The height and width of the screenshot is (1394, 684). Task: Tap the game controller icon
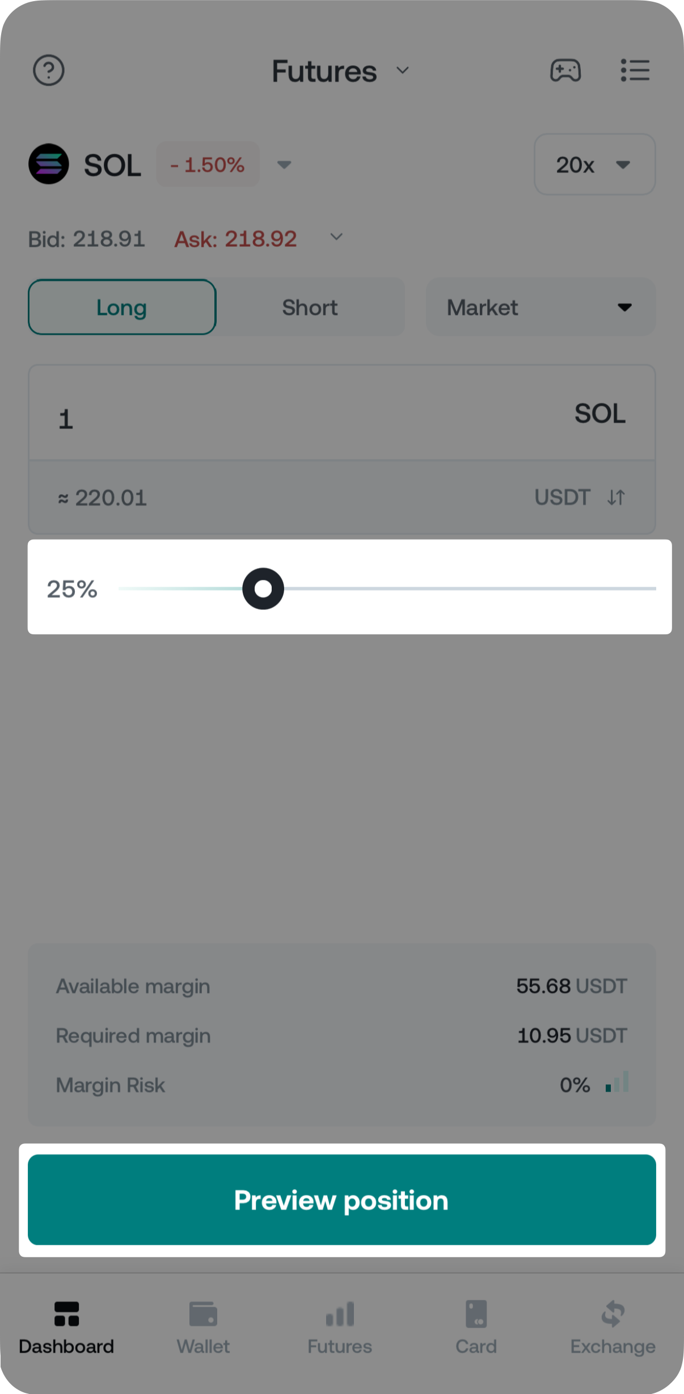[565, 70]
